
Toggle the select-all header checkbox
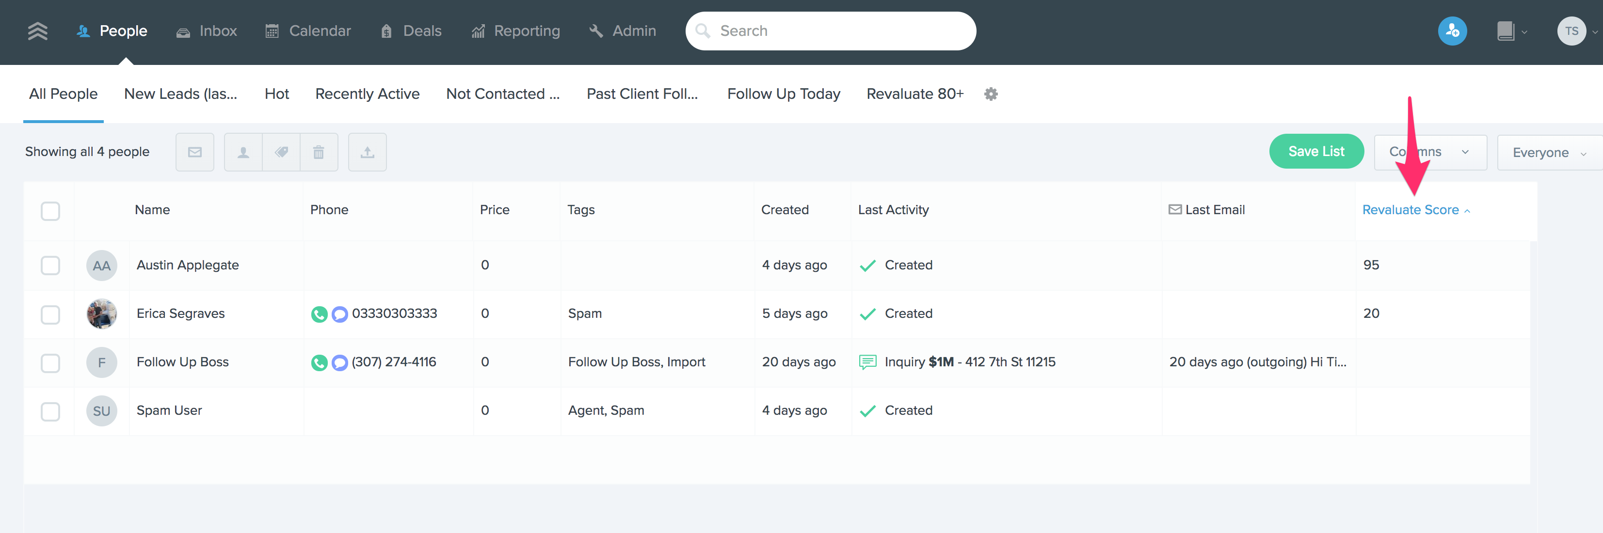pyautogui.click(x=50, y=211)
